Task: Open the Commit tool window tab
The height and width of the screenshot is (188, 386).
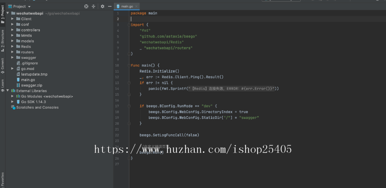Action: 3,66
